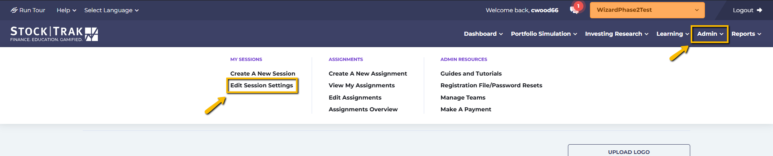Screen dimensions: 773x156
Task: Open the Portfolio Simulation menu
Action: pos(544,34)
